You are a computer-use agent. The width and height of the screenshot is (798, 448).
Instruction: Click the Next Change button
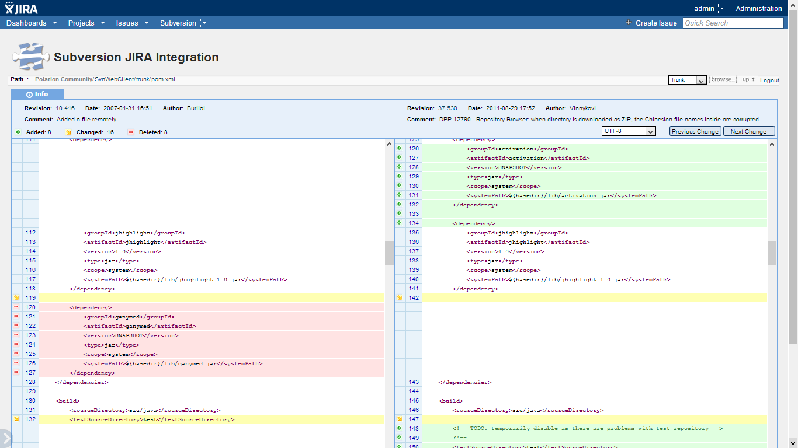pos(748,131)
